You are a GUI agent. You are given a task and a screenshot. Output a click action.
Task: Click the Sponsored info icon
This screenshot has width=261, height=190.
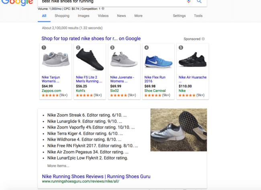(203, 39)
